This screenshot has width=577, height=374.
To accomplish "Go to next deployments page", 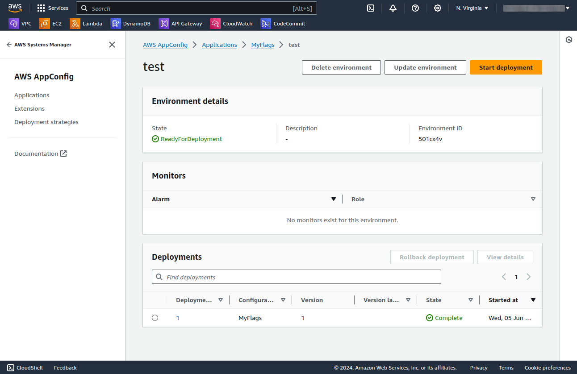I will pyautogui.click(x=529, y=277).
